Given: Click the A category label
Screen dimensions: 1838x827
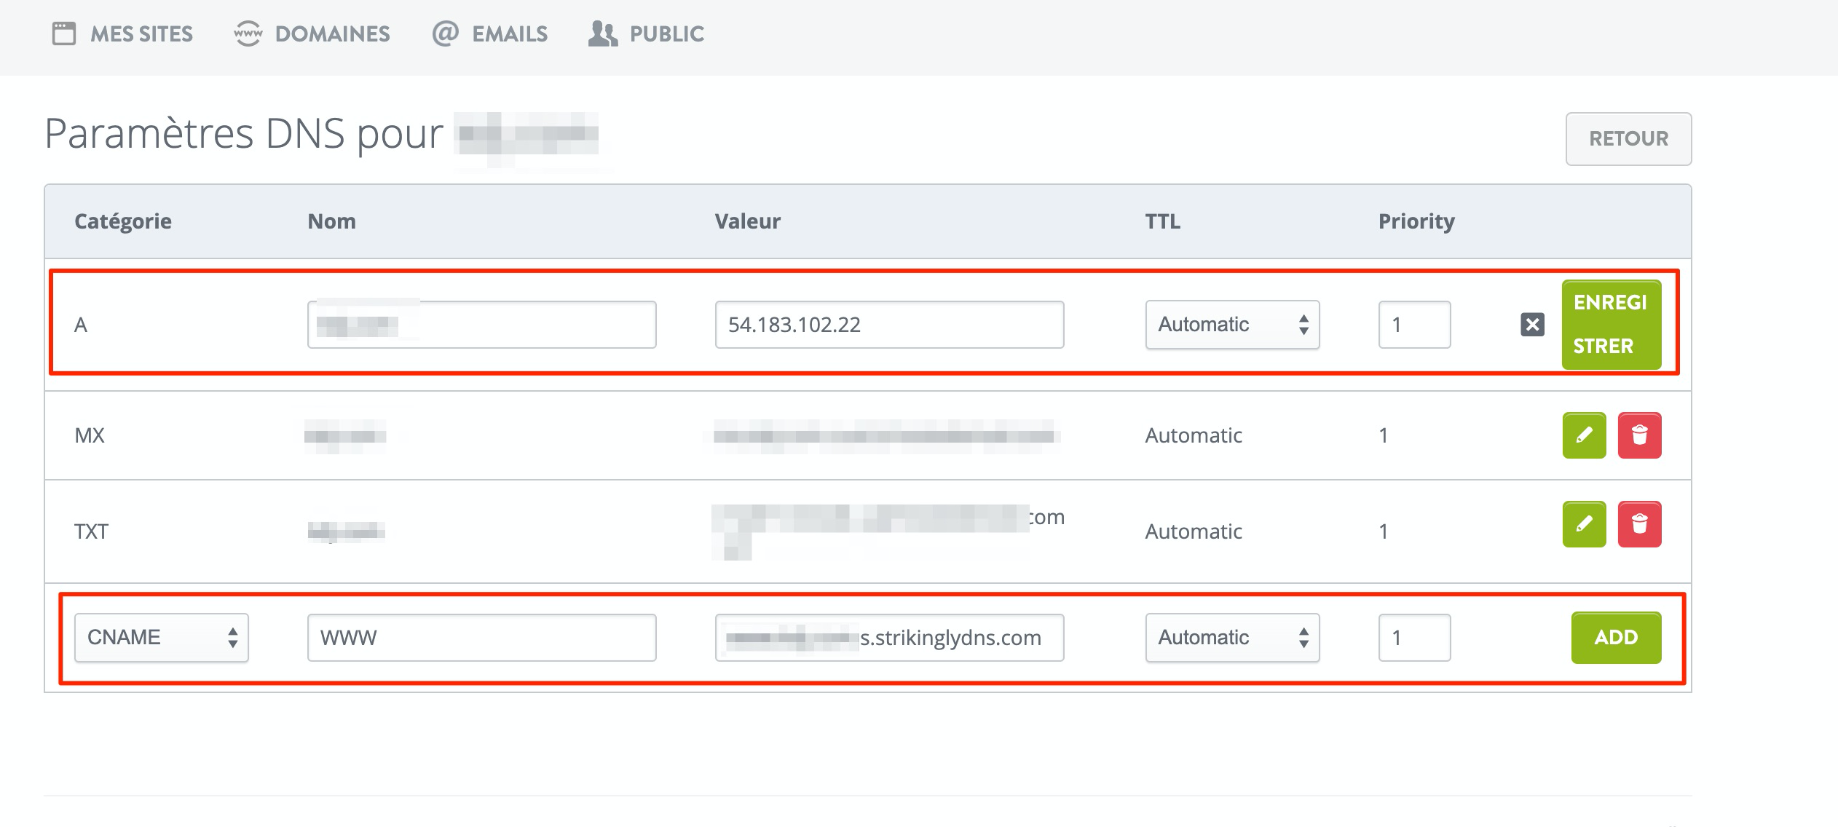Looking at the screenshot, I should click(81, 325).
